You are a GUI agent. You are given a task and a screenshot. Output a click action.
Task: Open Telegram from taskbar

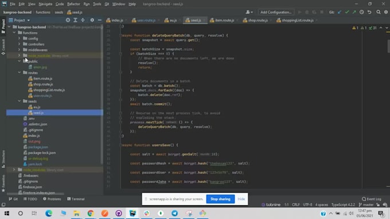coord(174,213)
